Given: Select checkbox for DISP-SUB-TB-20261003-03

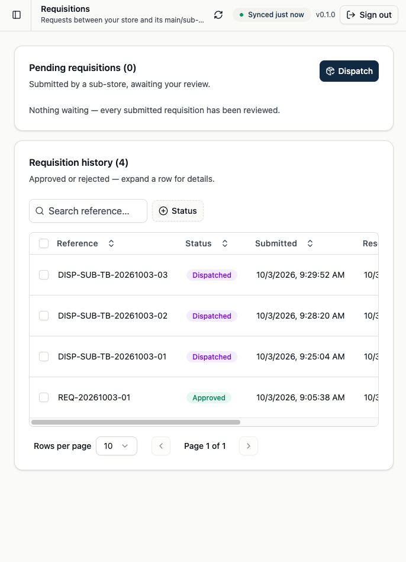Looking at the screenshot, I should 44,275.
